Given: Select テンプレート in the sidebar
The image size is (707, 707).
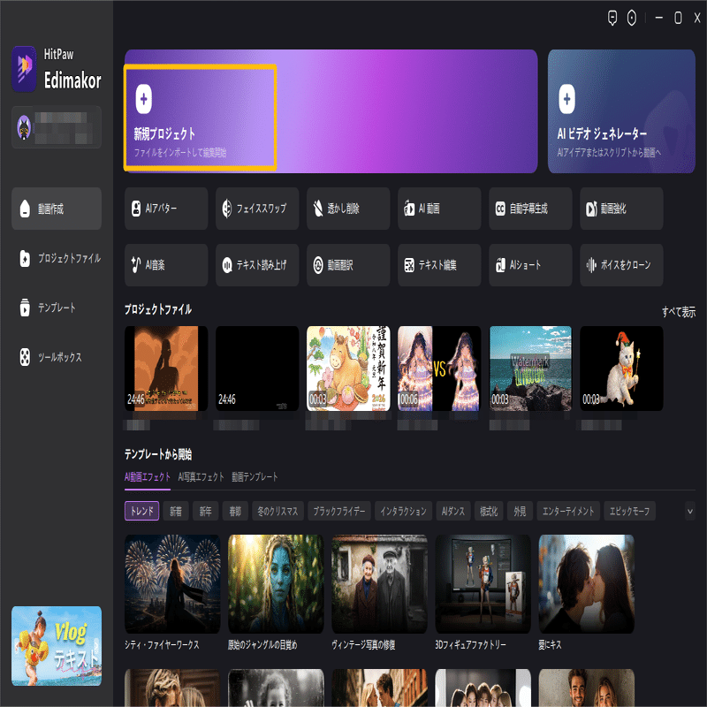Looking at the screenshot, I should [57, 308].
